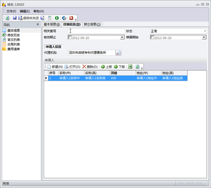
Task: Click the 名称(中) column header
Action: tap(71, 73)
